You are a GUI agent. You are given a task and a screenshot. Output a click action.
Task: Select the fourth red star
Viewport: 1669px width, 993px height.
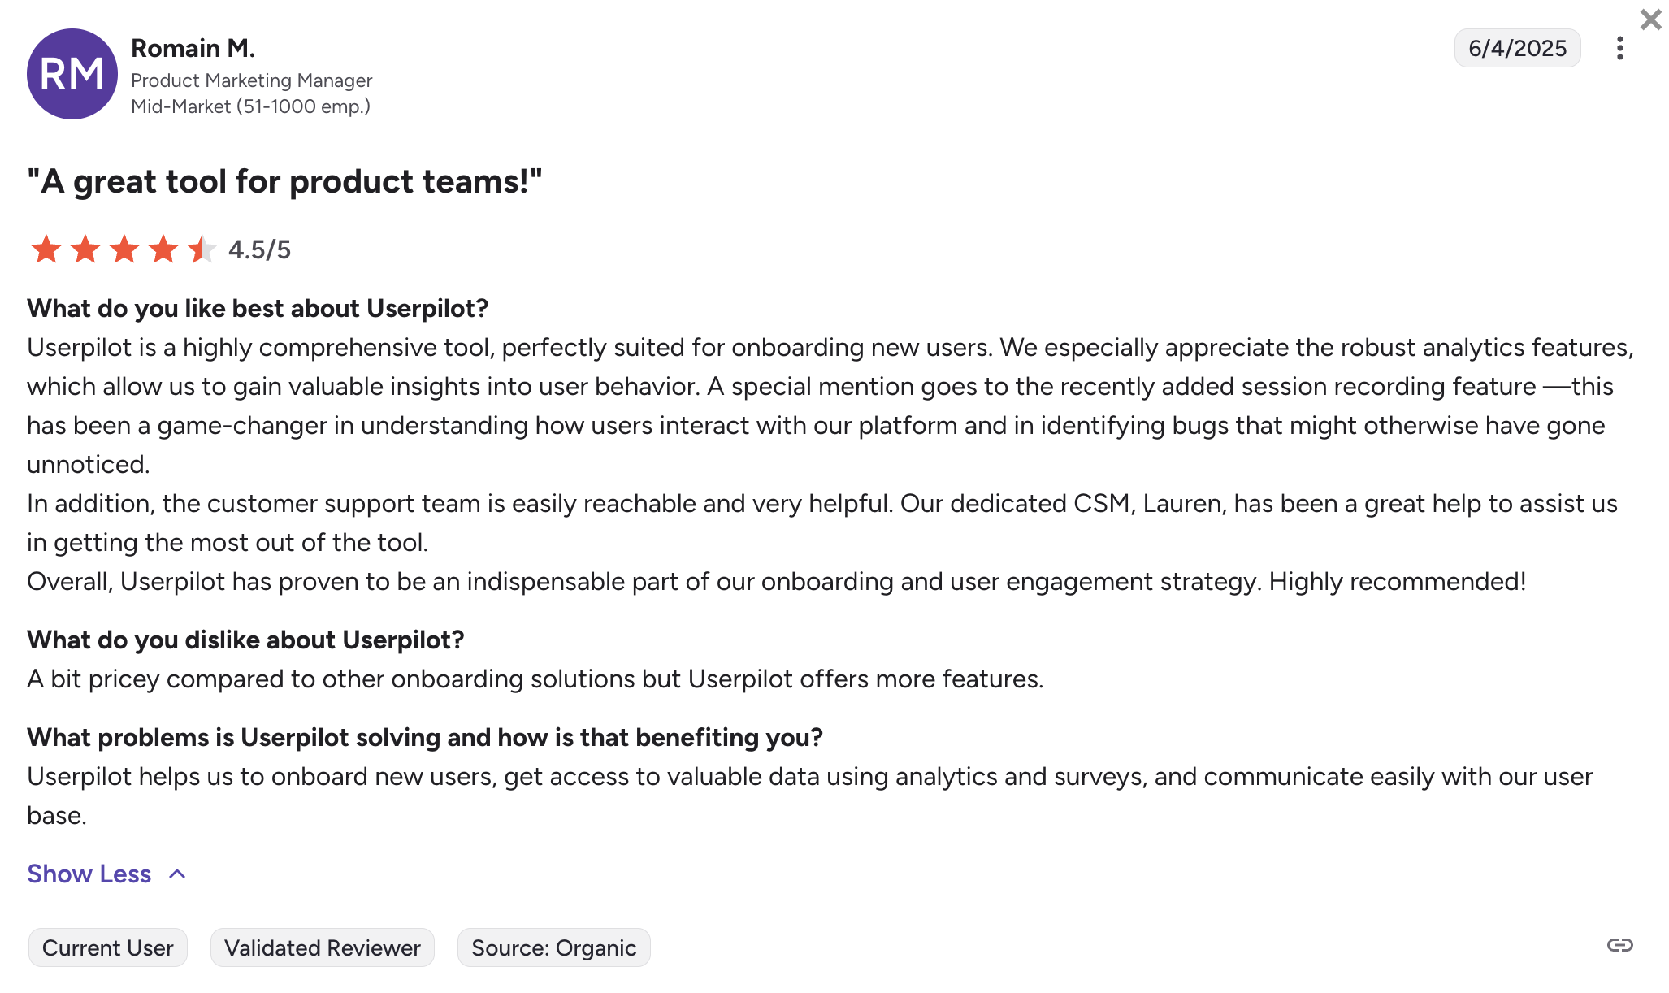pyautogui.click(x=162, y=249)
